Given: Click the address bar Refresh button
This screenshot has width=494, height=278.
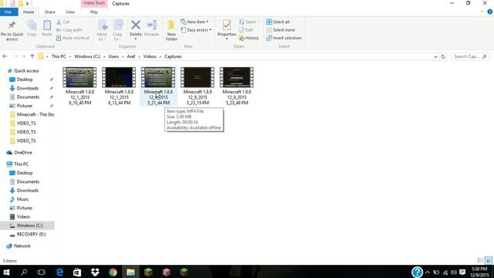Looking at the screenshot, I should [x=443, y=56].
